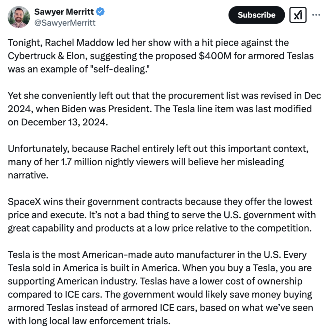The image size is (329, 333).
Task: Click the date "December 13, 2024"
Action: (x=64, y=122)
